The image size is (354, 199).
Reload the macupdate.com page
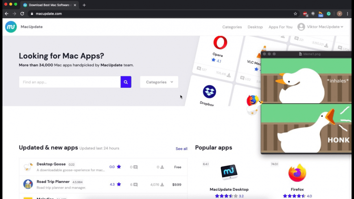coord(22,14)
